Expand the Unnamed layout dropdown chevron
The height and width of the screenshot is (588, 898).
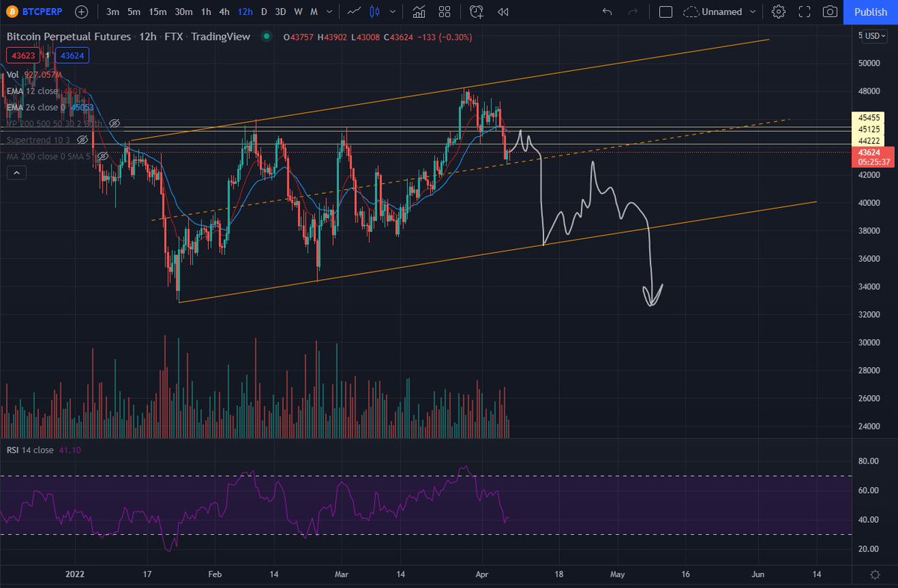tap(752, 12)
